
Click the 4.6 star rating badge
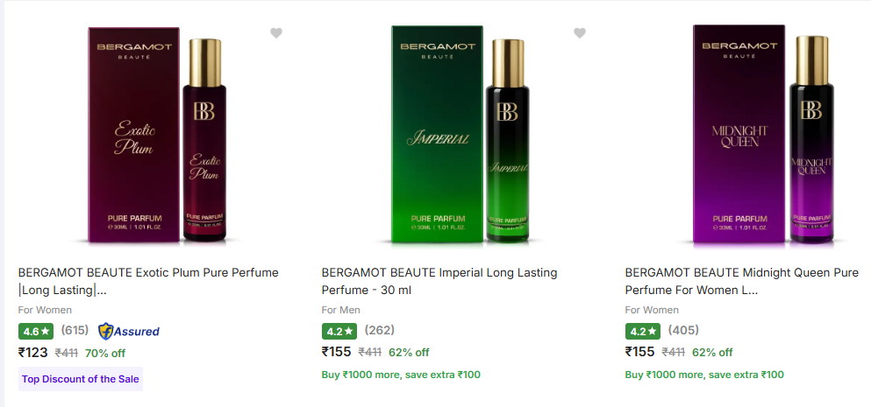click(x=36, y=331)
